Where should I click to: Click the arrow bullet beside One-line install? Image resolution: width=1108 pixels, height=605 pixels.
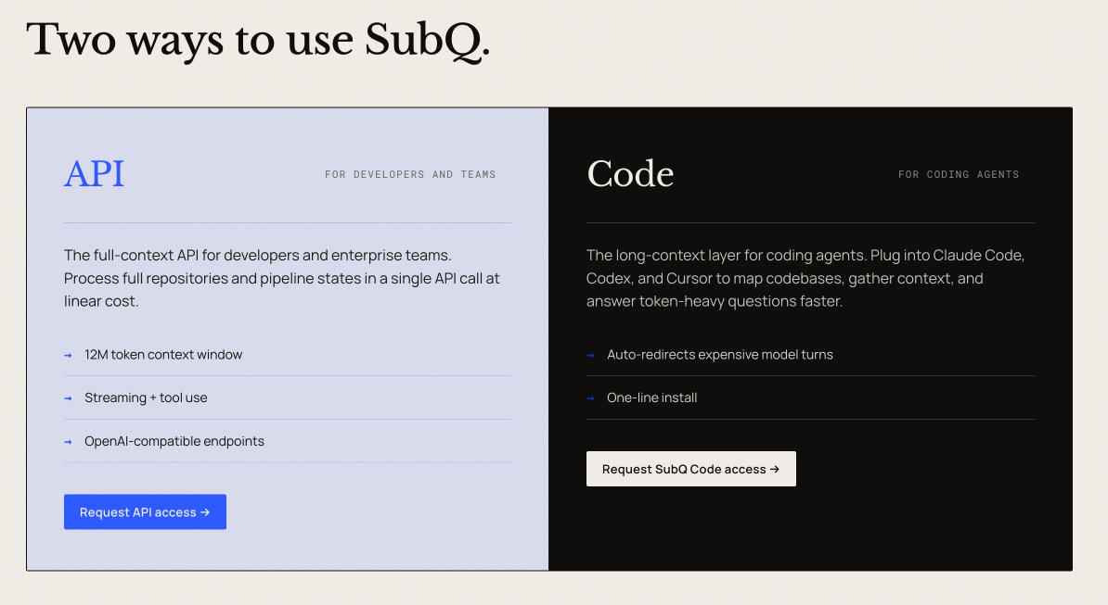pyautogui.click(x=591, y=398)
